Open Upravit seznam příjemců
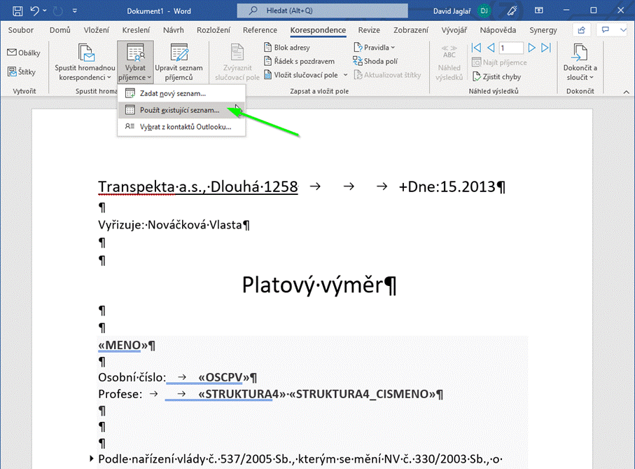Viewport: 635px width, 469px height. coord(179,62)
